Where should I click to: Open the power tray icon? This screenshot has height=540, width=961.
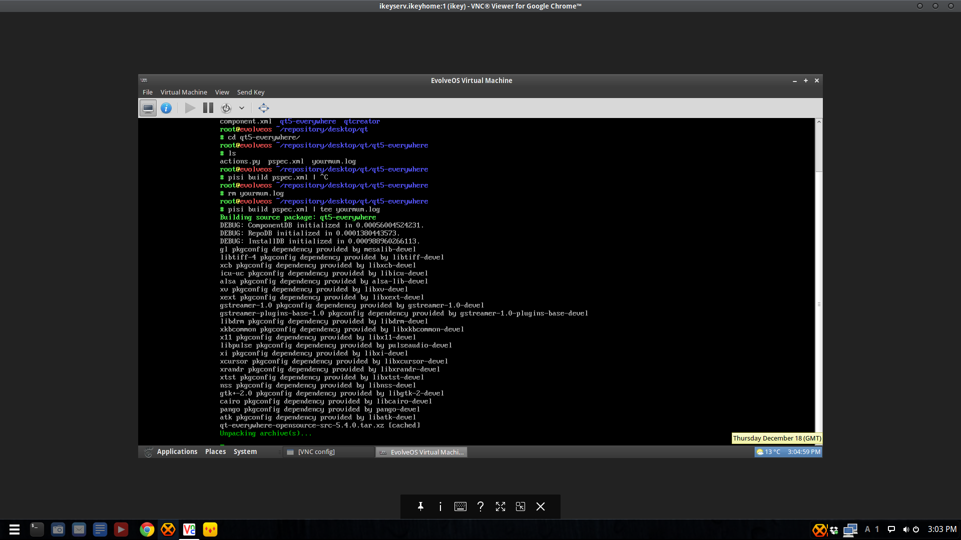[x=916, y=529]
